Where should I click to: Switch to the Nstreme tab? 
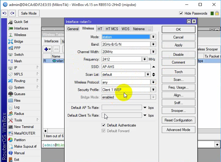(x=139, y=29)
